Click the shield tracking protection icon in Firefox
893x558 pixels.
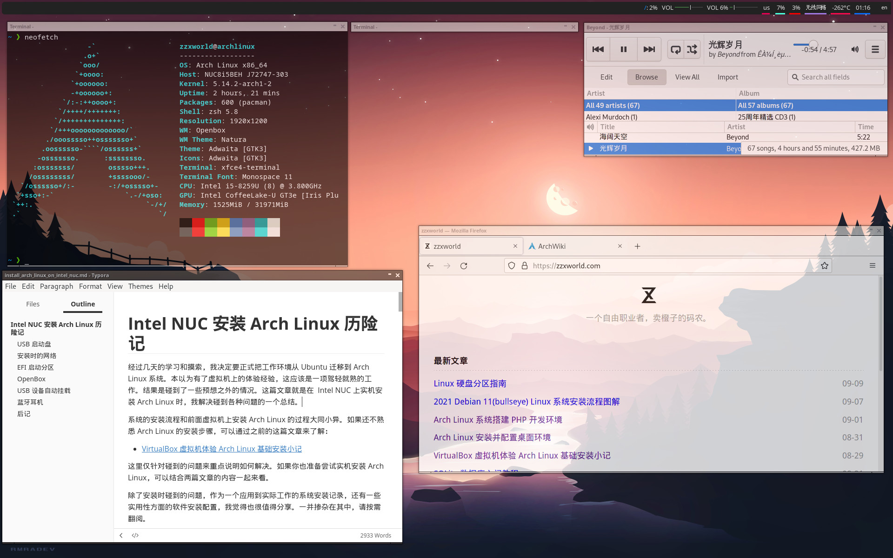click(x=512, y=266)
